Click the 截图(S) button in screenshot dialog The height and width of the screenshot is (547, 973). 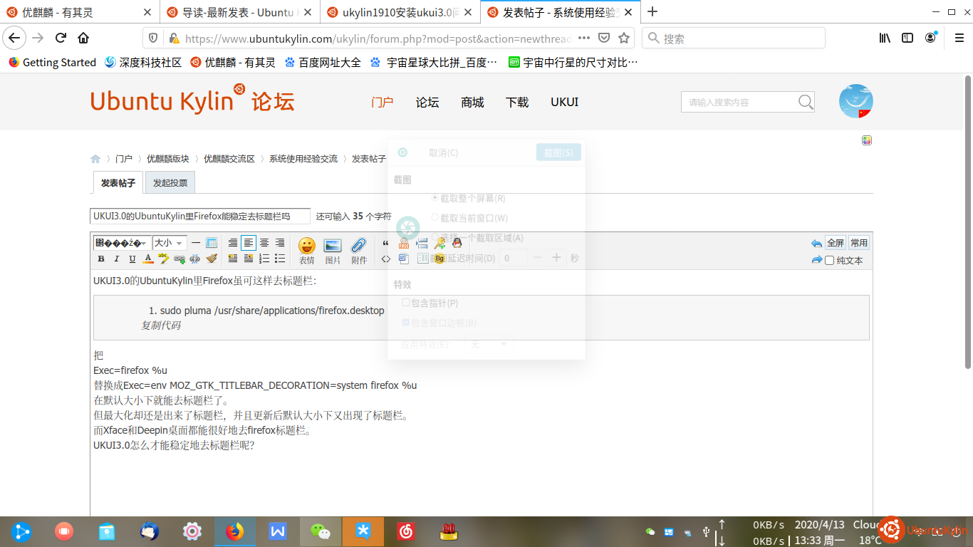[x=558, y=152]
